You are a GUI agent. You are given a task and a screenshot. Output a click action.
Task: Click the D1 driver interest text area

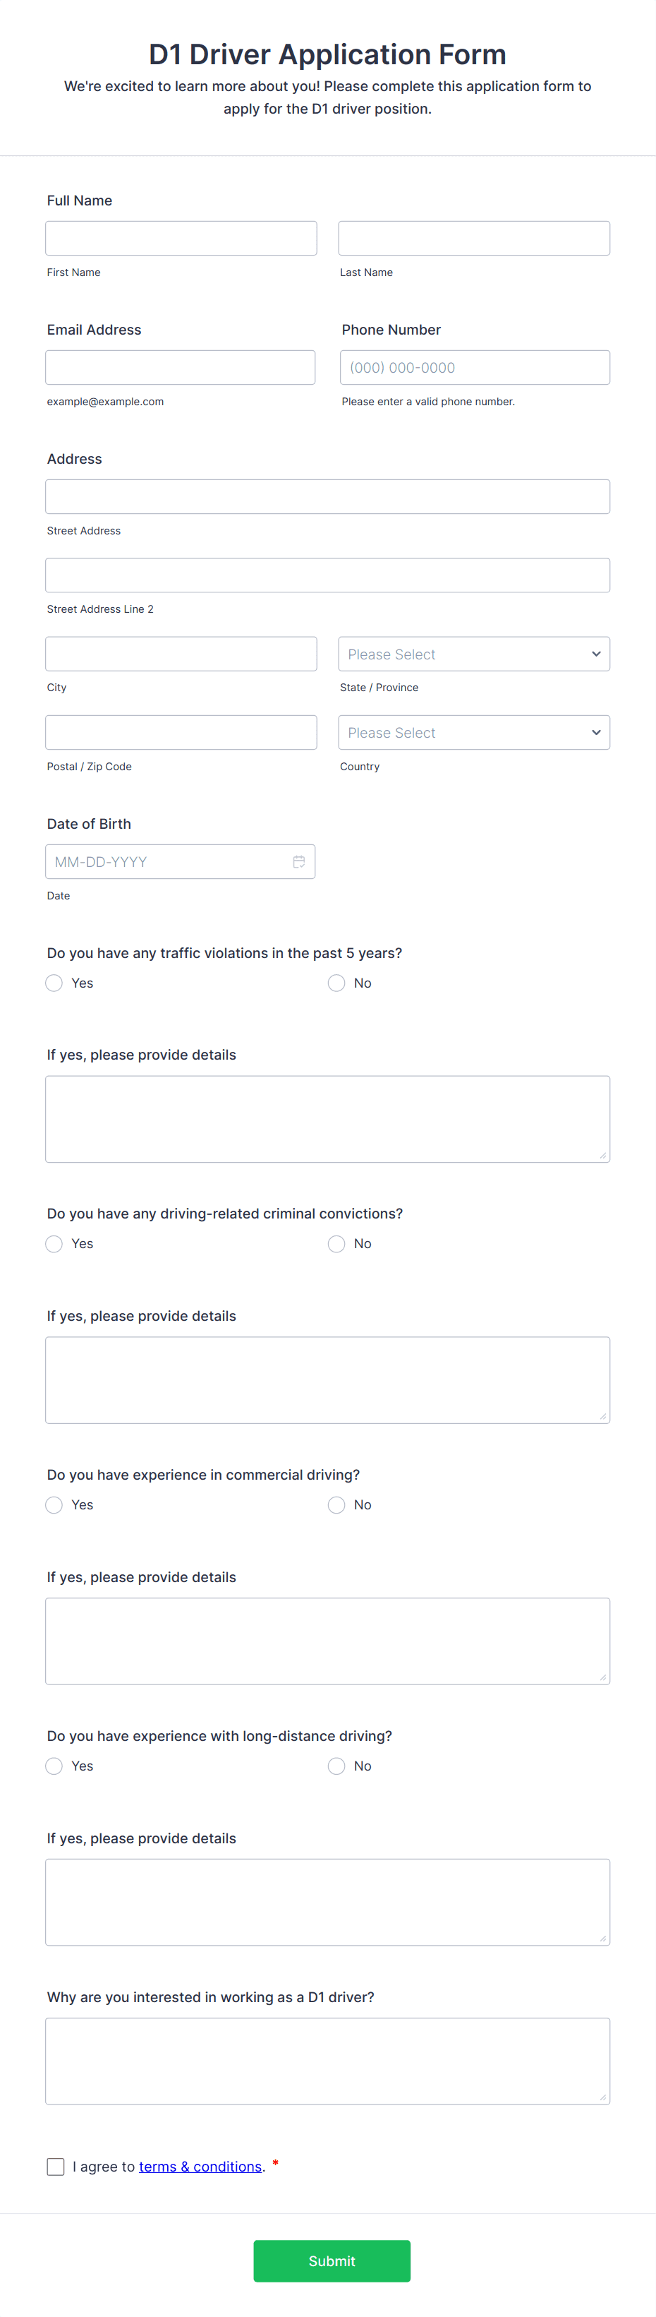pos(327,2060)
